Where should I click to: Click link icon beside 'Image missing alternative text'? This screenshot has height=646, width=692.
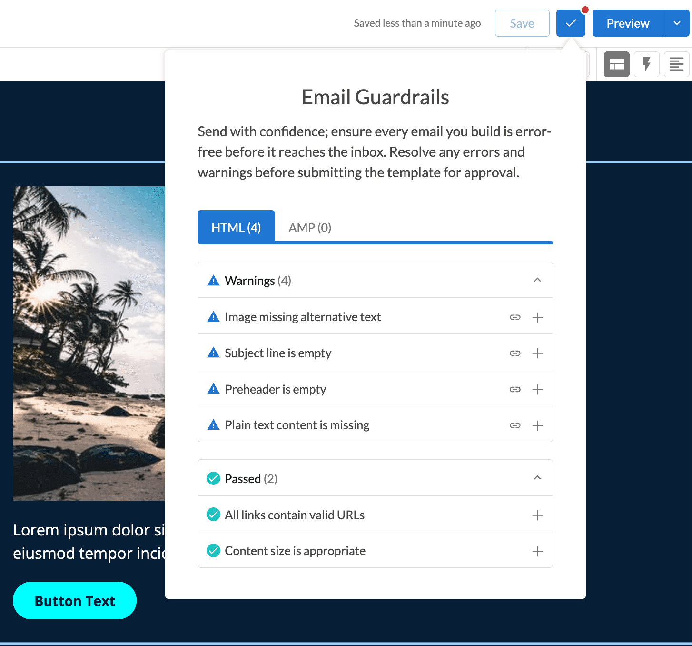515,317
